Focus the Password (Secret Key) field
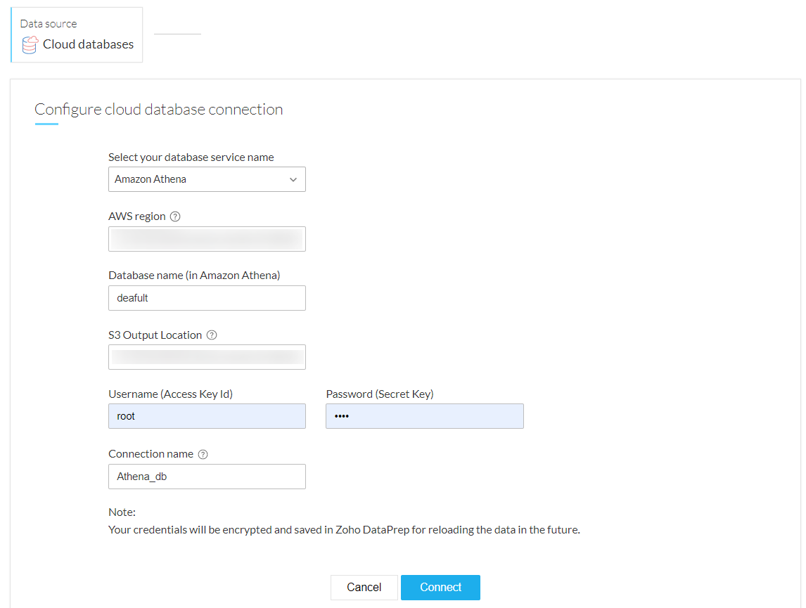This screenshot has height=608, width=806. [425, 416]
